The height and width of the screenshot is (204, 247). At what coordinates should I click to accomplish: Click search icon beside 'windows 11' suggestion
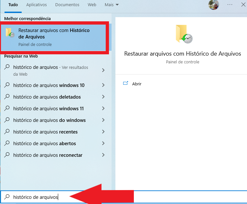[7, 108]
